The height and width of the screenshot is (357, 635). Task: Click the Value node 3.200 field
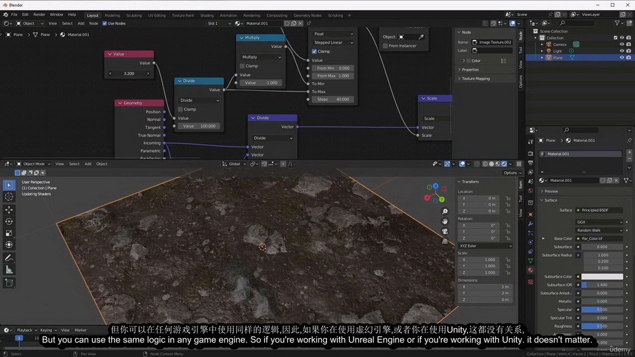point(129,74)
